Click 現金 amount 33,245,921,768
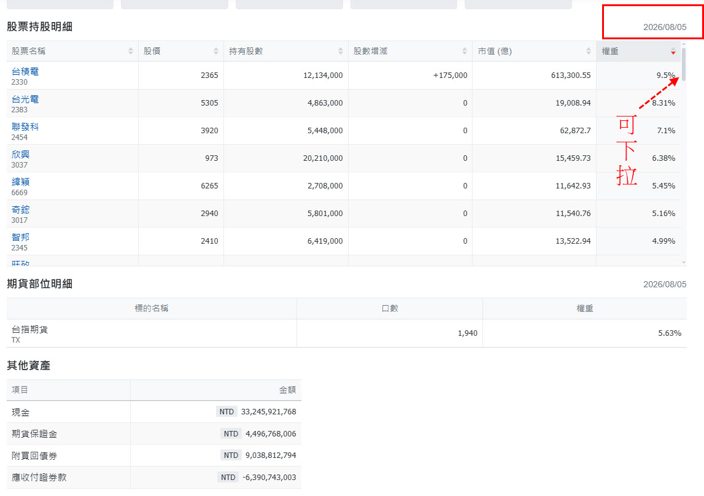704x496 pixels. tap(268, 412)
